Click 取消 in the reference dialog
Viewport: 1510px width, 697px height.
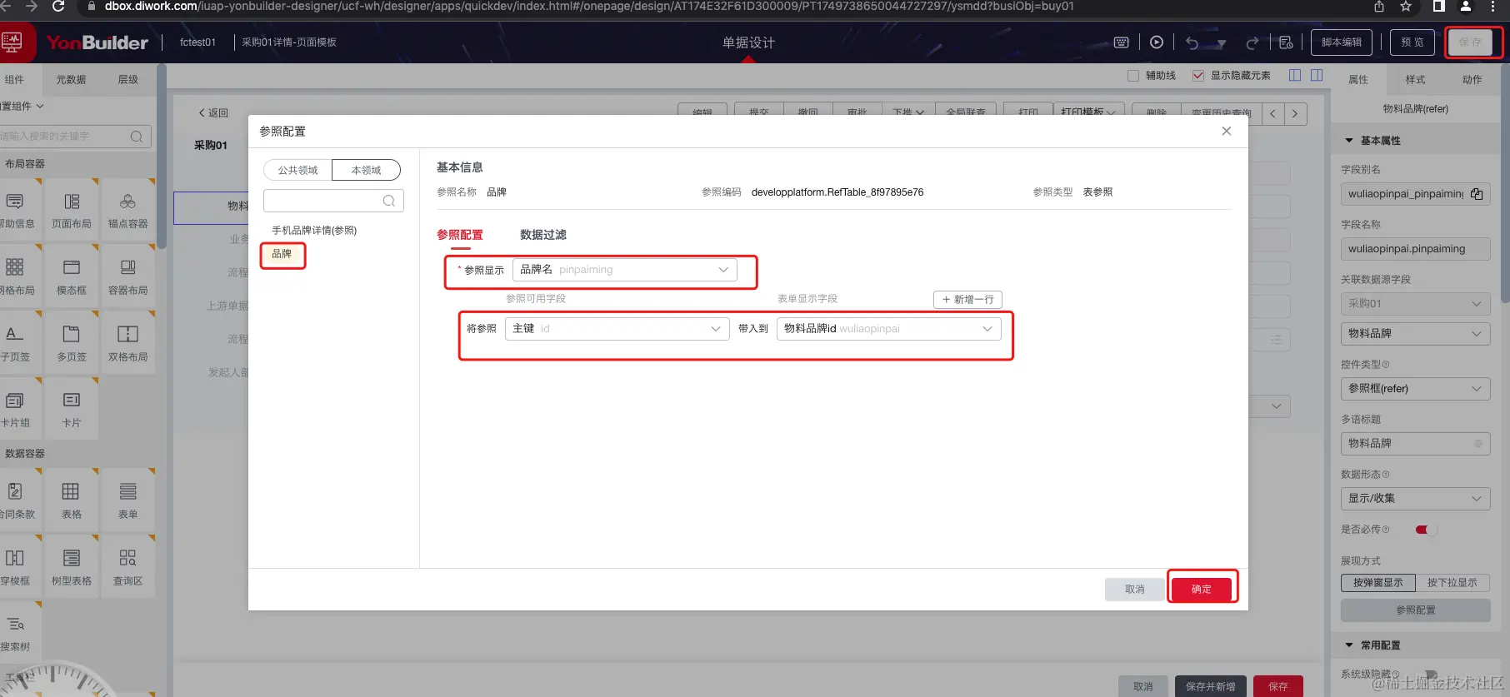[x=1135, y=589]
